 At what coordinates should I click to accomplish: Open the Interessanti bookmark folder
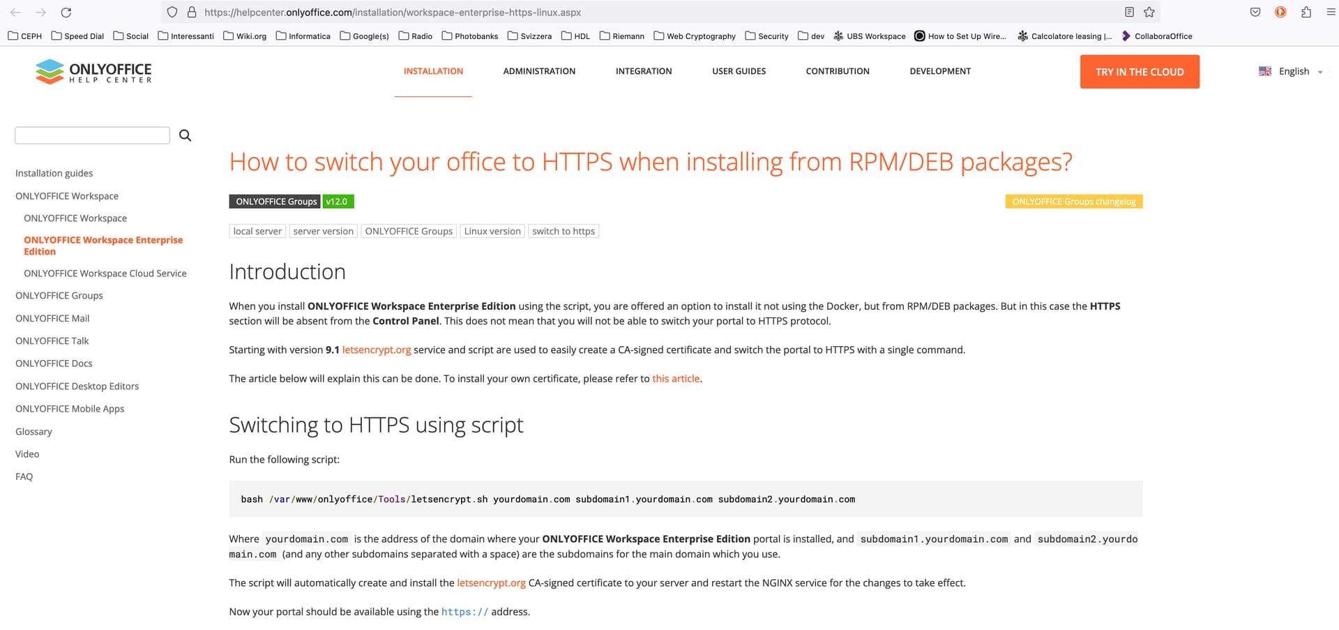(186, 36)
